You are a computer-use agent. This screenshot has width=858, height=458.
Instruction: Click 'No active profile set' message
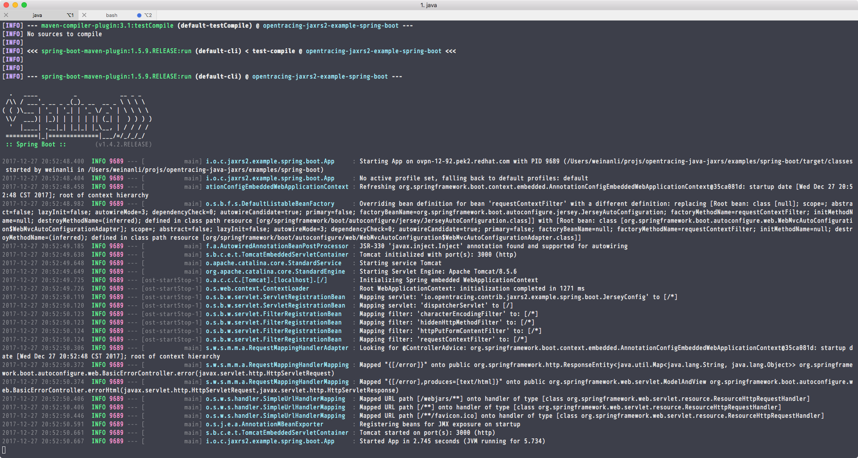(474, 178)
